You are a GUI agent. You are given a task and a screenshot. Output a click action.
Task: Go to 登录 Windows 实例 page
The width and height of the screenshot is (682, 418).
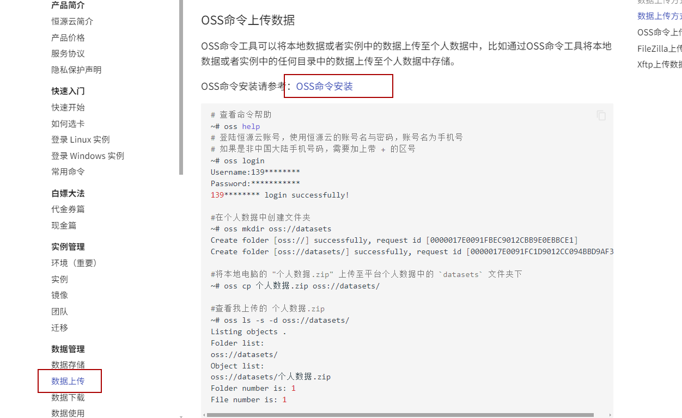[x=88, y=156]
